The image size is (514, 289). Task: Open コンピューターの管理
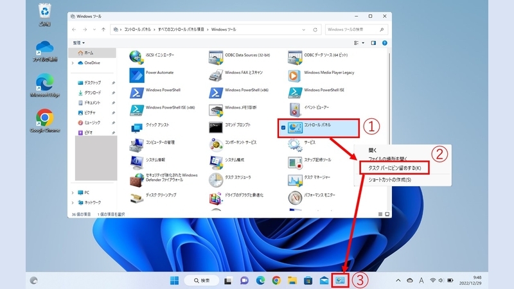point(152,144)
